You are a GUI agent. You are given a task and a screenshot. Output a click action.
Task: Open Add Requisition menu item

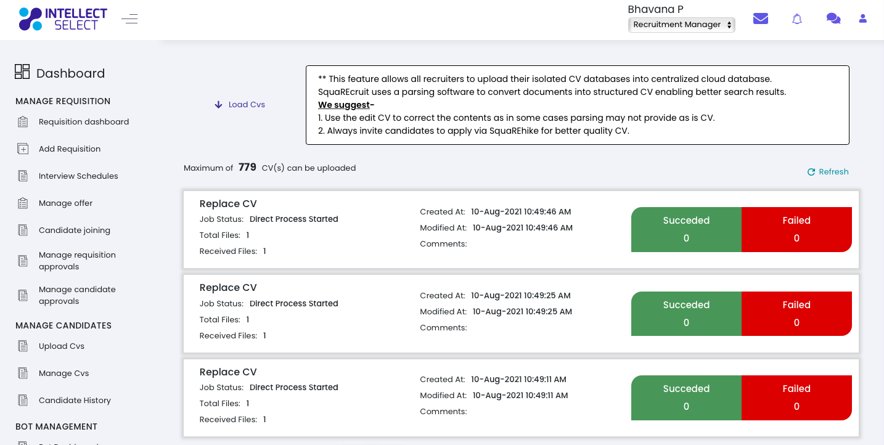coord(70,149)
